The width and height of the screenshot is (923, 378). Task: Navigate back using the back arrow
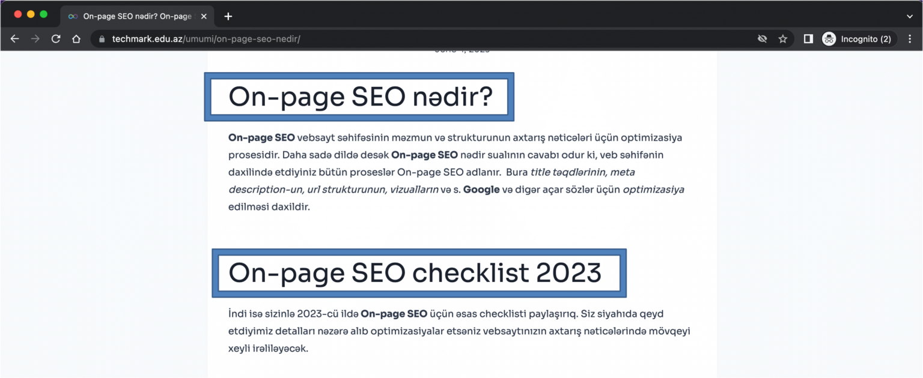click(14, 38)
